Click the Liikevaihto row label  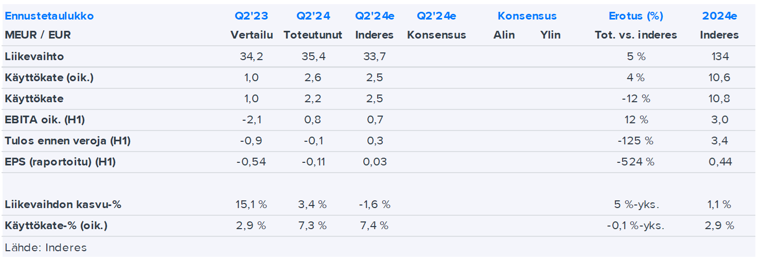coord(34,57)
